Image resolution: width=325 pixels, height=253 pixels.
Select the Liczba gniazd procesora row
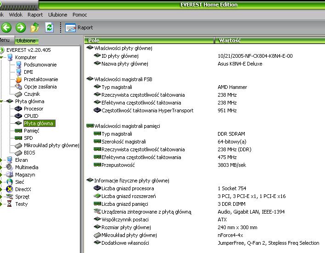204,188
